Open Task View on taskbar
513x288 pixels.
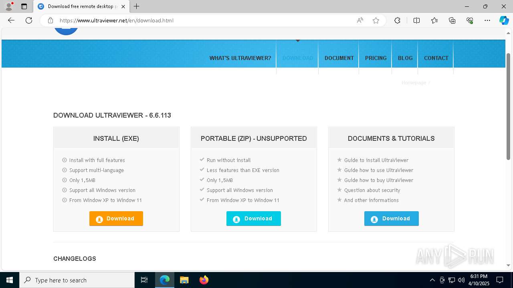pyautogui.click(x=144, y=280)
